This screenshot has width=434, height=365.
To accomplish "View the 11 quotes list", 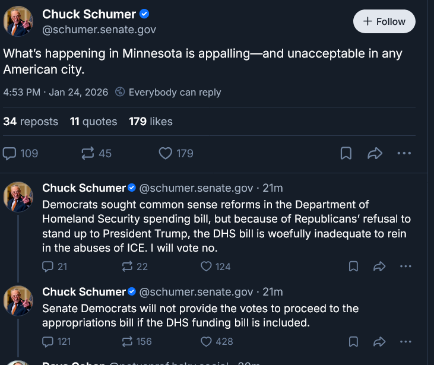I will tap(94, 122).
